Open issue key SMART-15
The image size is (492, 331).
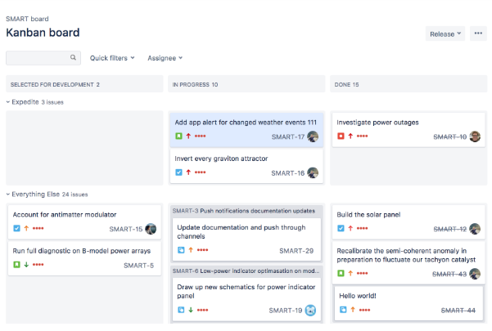tap(126, 229)
